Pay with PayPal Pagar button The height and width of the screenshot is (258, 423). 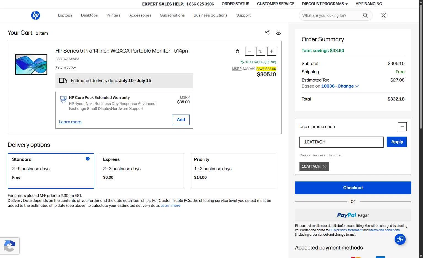[353, 215]
